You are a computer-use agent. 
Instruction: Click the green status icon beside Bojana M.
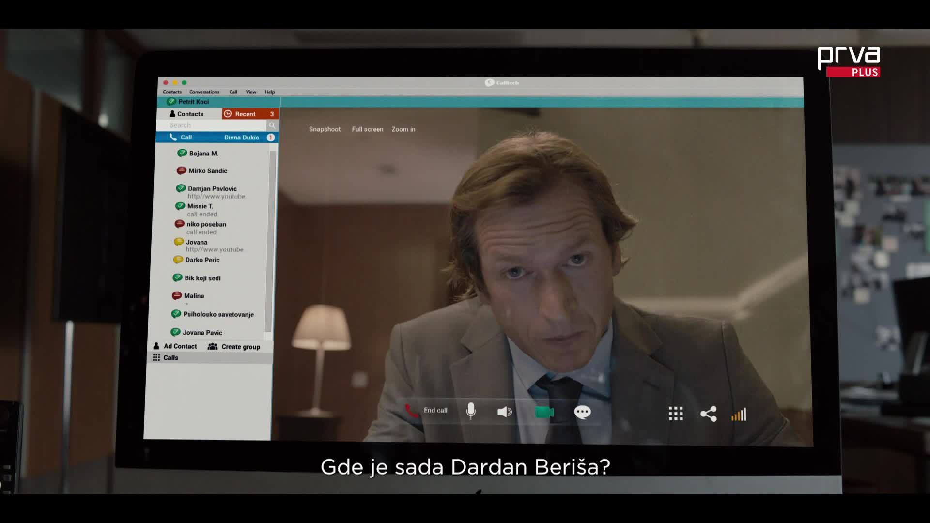[x=182, y=153]
